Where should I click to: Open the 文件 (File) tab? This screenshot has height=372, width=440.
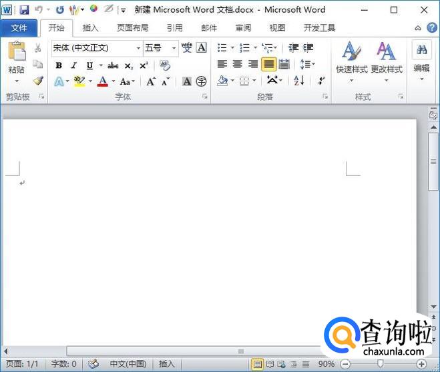(x=19, y=28)
